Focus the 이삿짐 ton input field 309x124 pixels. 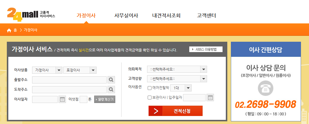tap(83, 99)
